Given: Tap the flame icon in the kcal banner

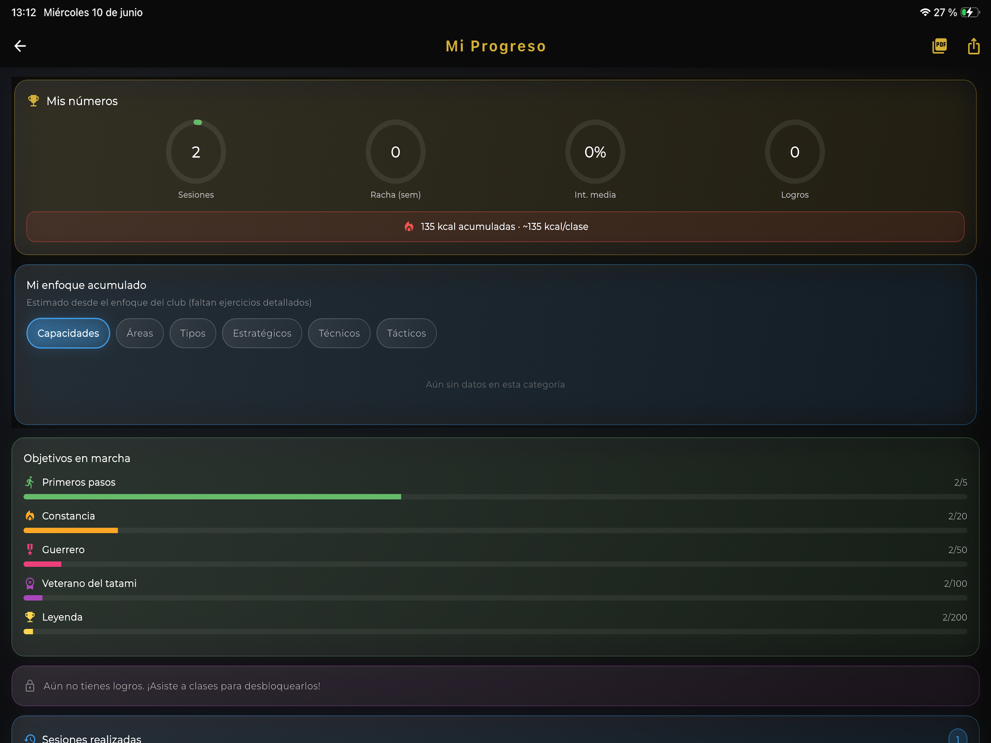Looking at the screenshot, I should (x=408, y=227).
